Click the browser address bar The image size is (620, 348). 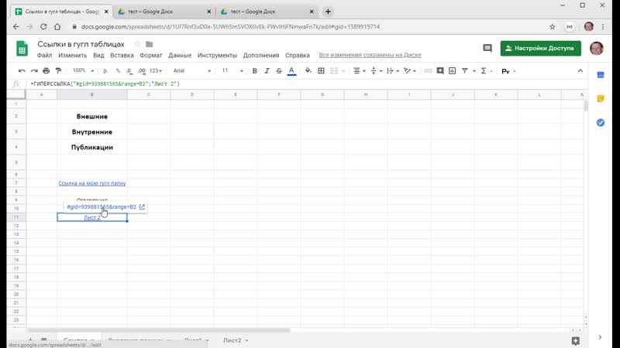tap(308, 27)
